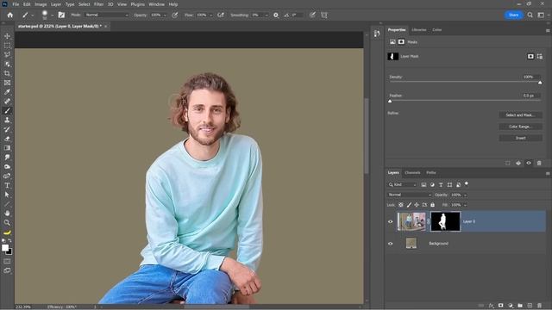Select the Background layer thumbnail
552x310 pixels.
pyautogui.click(x=411, y=243)
